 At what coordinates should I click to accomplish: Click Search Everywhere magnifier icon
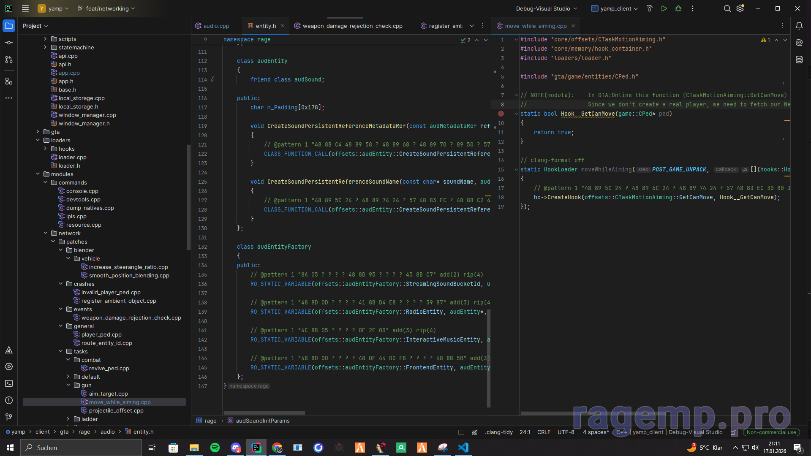[x=727, y=8]
